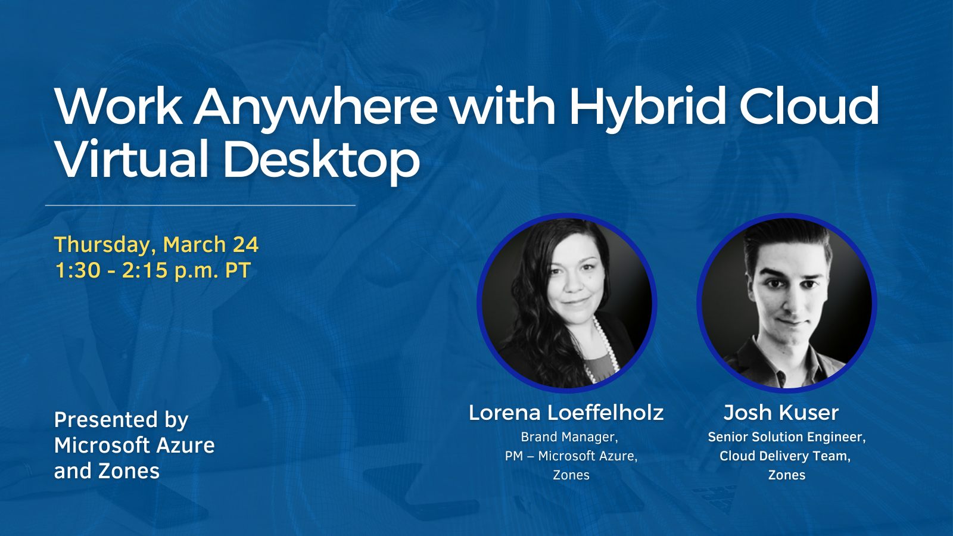Click the Thursday, March 24 date text
Image resolution: width=953 pixels, height=536 pixels.
pos(158,244)
